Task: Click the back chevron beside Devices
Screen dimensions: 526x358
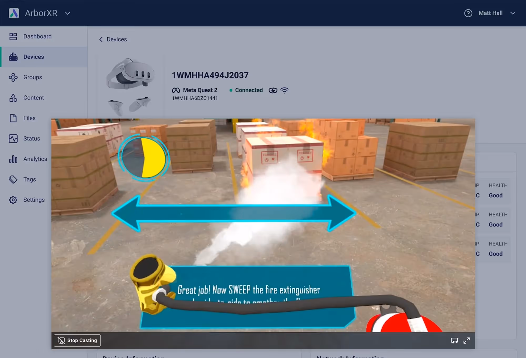Action: click(x=101, y=39)
